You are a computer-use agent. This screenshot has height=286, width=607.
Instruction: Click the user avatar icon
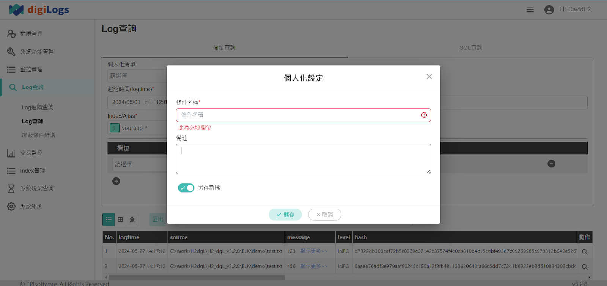point(549,10)
